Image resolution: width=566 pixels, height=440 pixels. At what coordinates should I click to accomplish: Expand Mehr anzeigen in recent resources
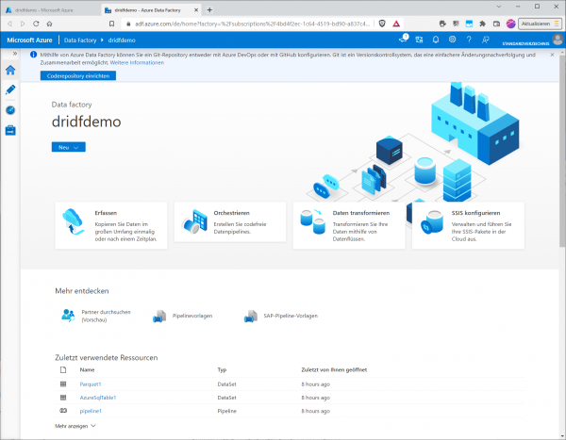75,427
